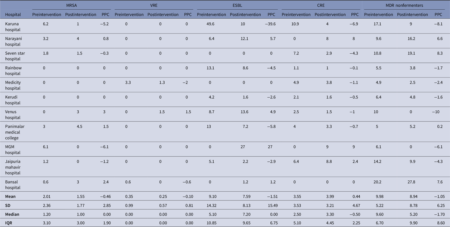Image resolution: width=450 pixels, height=227 pixels.
Task: Click the Hospital column header
Action: pyautogui.click(x=13, y=15)
